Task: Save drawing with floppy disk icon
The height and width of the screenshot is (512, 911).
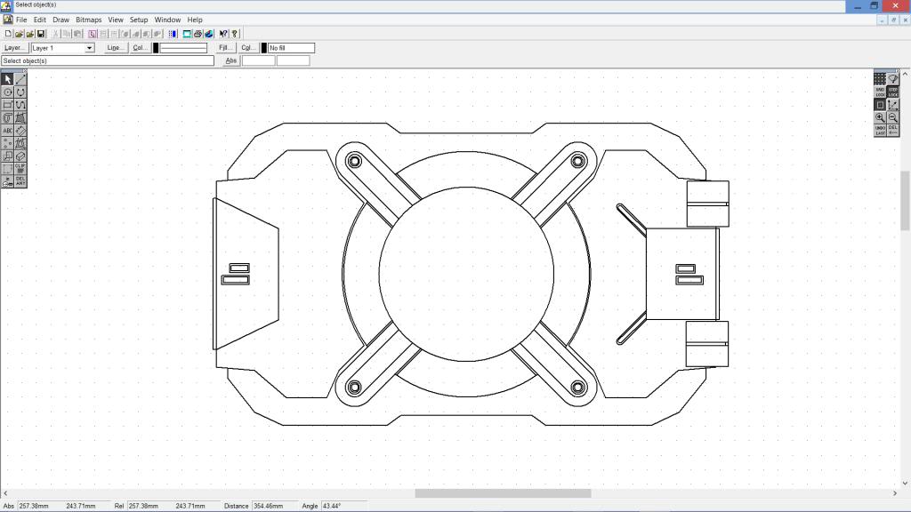Action: 41,34
